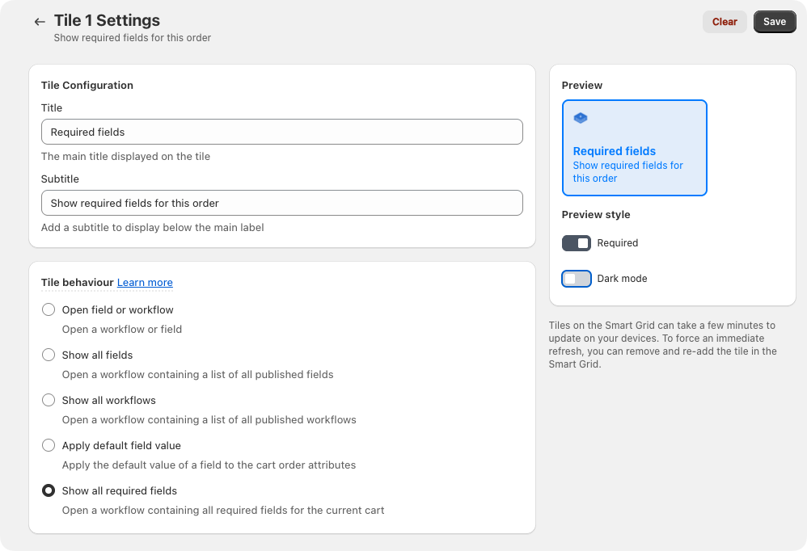The width and height of the screenshot is (807, 551).
Task: Focus the Title input field
Action: 281,132
